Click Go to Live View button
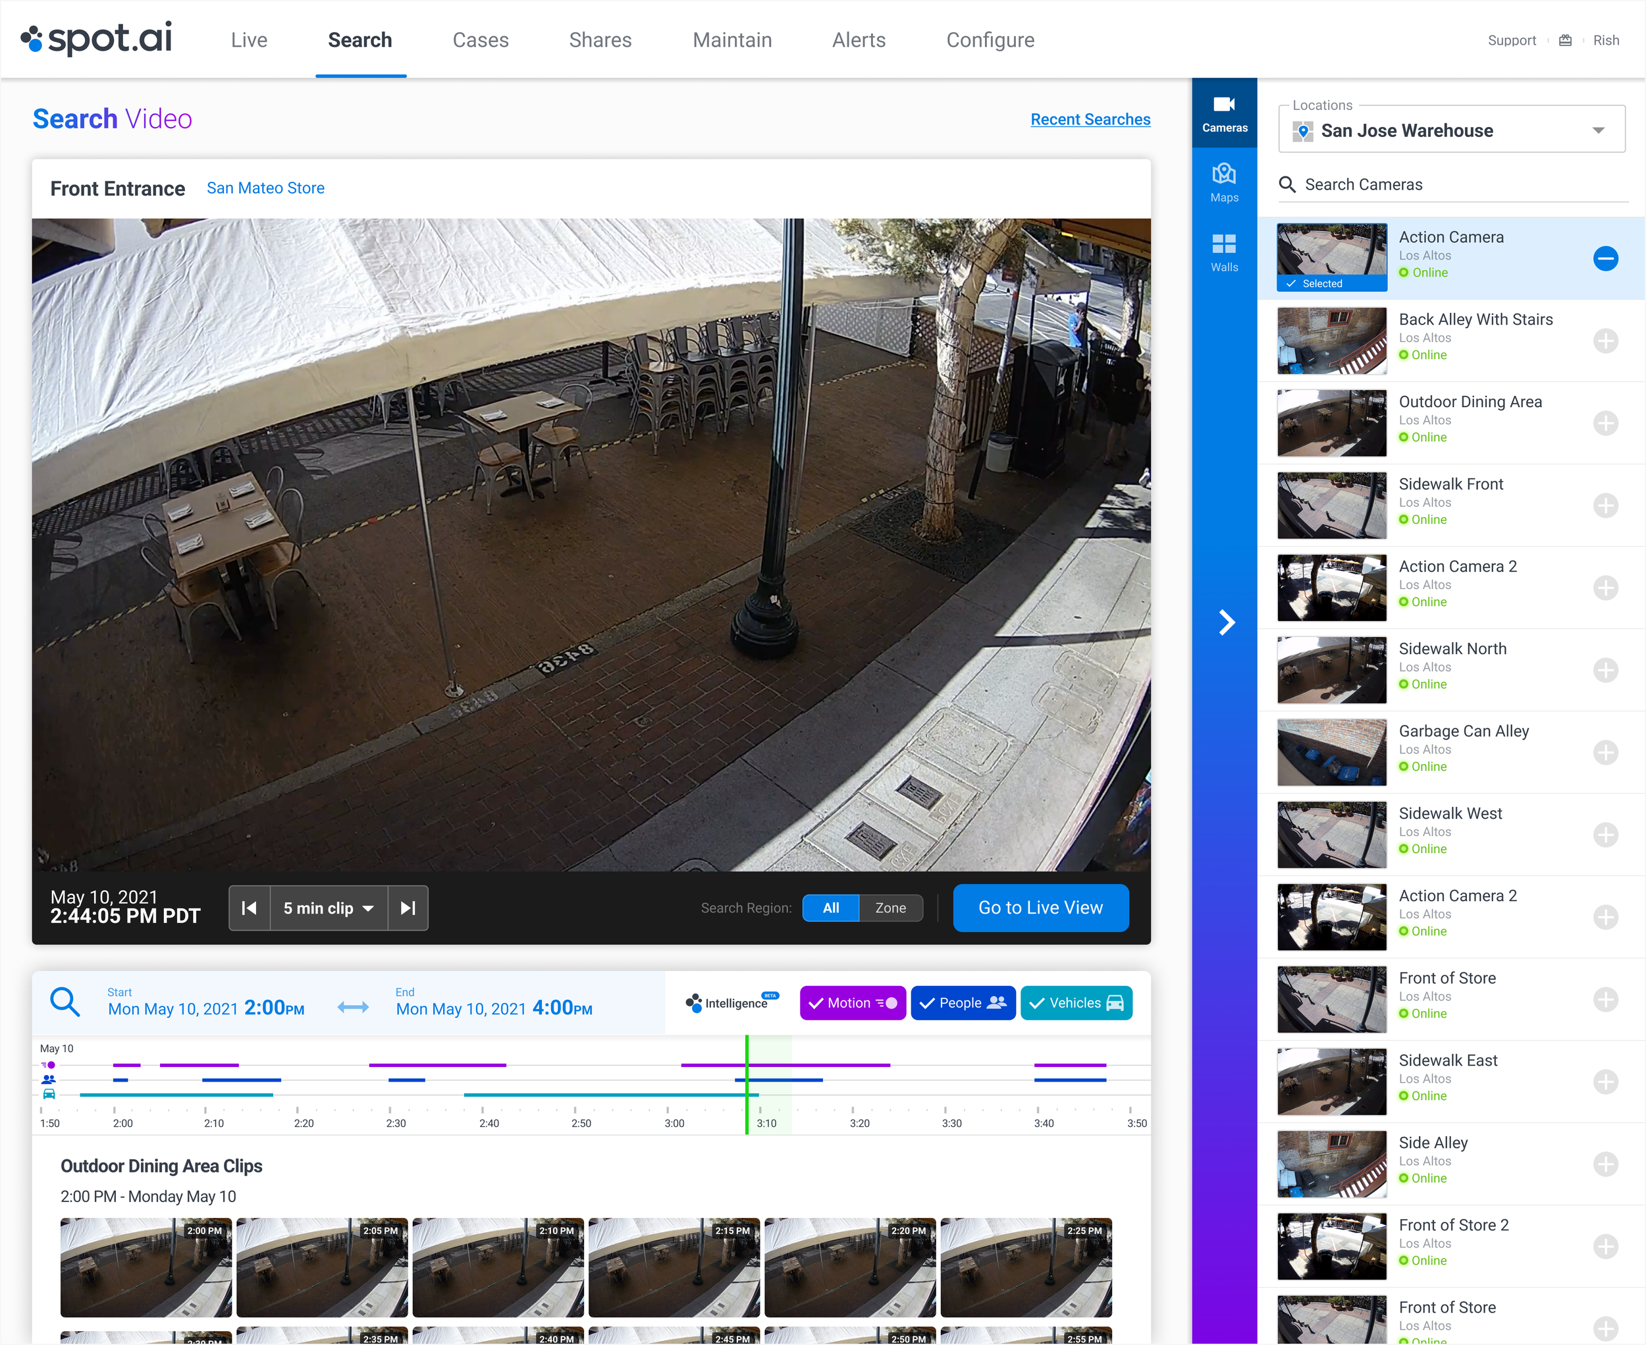1646x1345 pixels. (1040, 907)
